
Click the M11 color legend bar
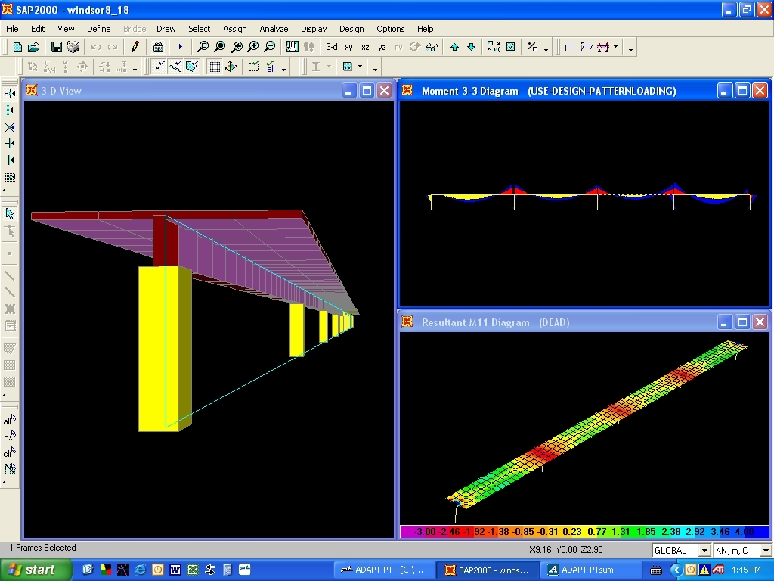pyautogui.click(x=584, y=532)
